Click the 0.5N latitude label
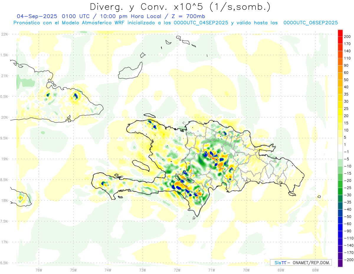This screenshot has width=354, height=274. coord(4,97)
